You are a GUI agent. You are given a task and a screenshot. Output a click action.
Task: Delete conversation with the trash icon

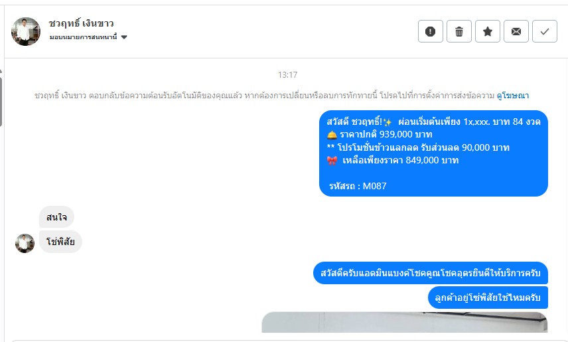click(x=459, y=32)
